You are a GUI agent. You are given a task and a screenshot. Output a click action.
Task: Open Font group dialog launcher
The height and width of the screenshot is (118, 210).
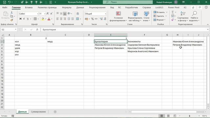coord(53,24)
